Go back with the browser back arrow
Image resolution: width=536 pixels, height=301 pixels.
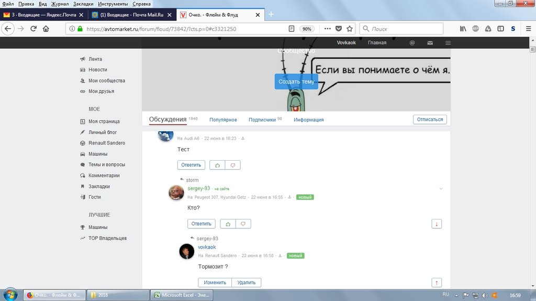8,29
